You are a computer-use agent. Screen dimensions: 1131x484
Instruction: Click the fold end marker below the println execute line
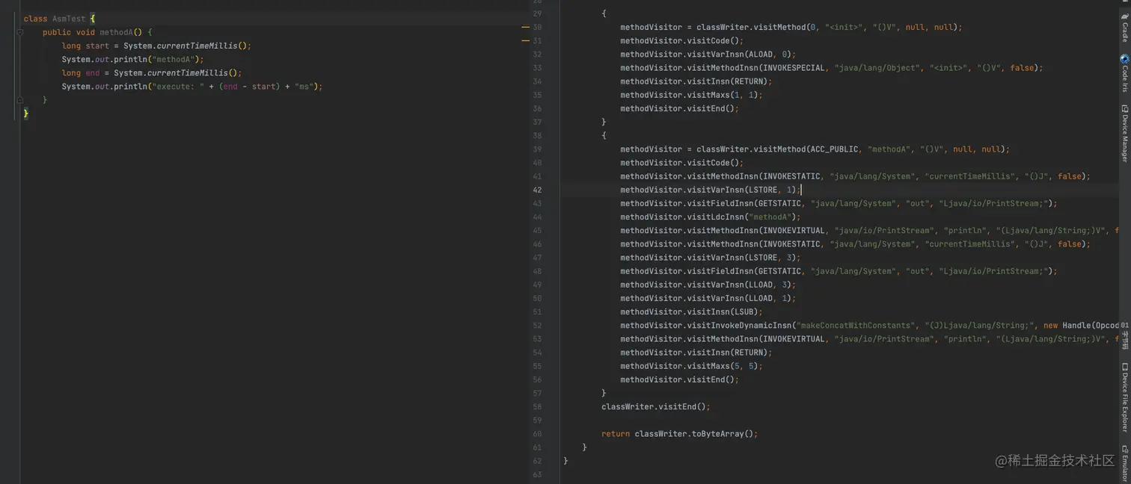point(20,99)
